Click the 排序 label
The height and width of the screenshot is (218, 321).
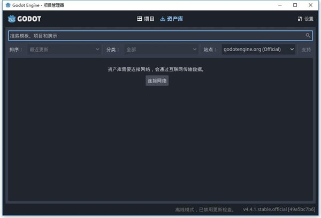coord(16,50)
